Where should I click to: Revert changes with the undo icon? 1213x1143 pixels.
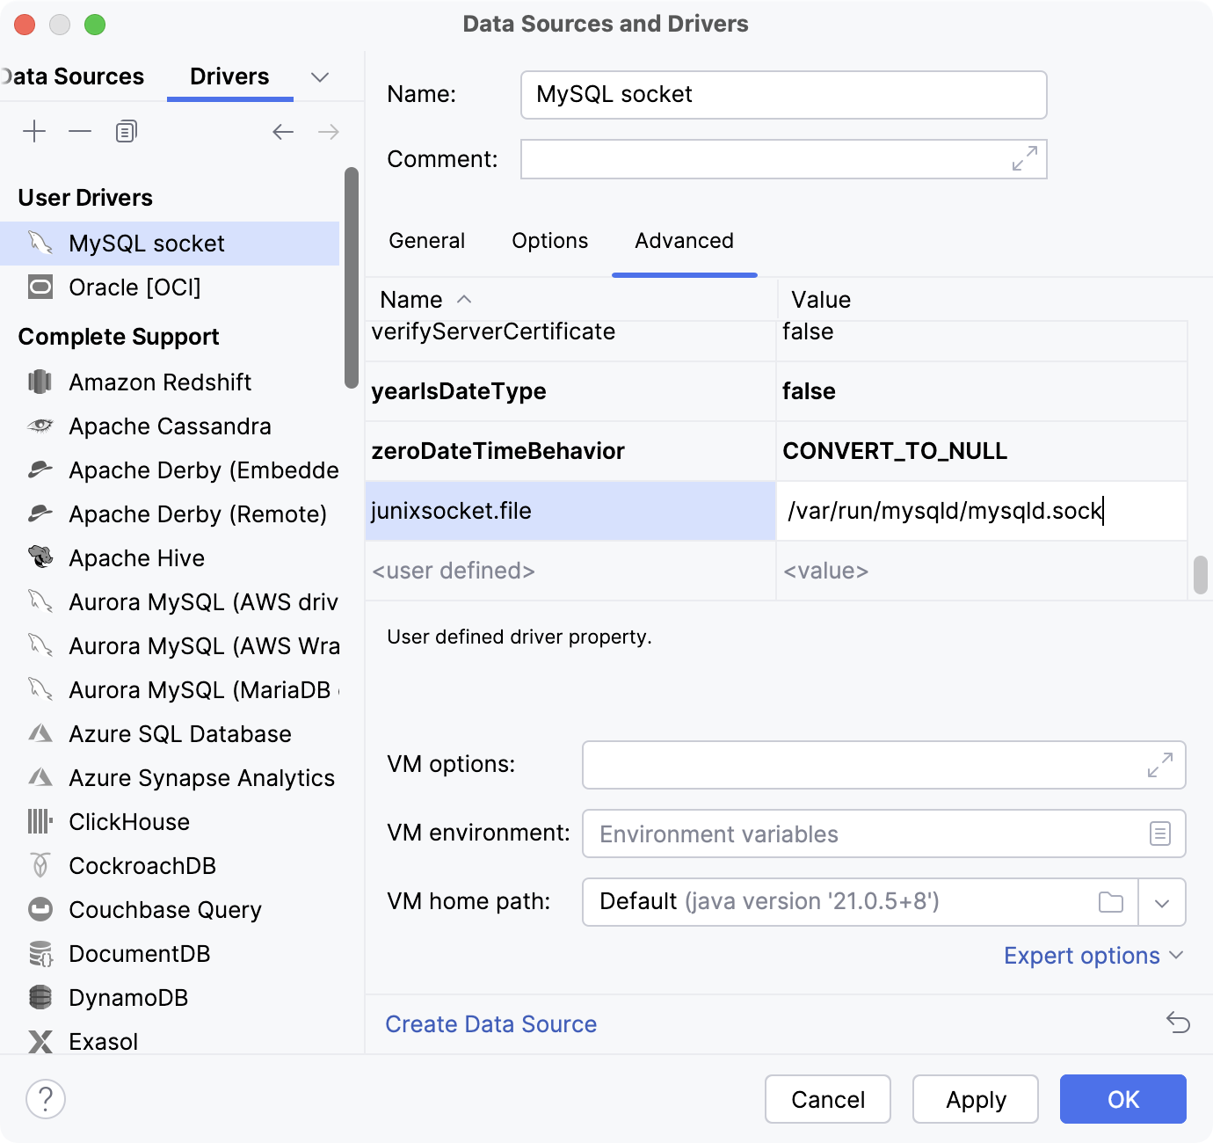pos(1178,1023)
